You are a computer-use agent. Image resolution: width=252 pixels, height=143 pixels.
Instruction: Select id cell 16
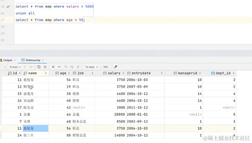pyautogui.click(x=12, y=100)
